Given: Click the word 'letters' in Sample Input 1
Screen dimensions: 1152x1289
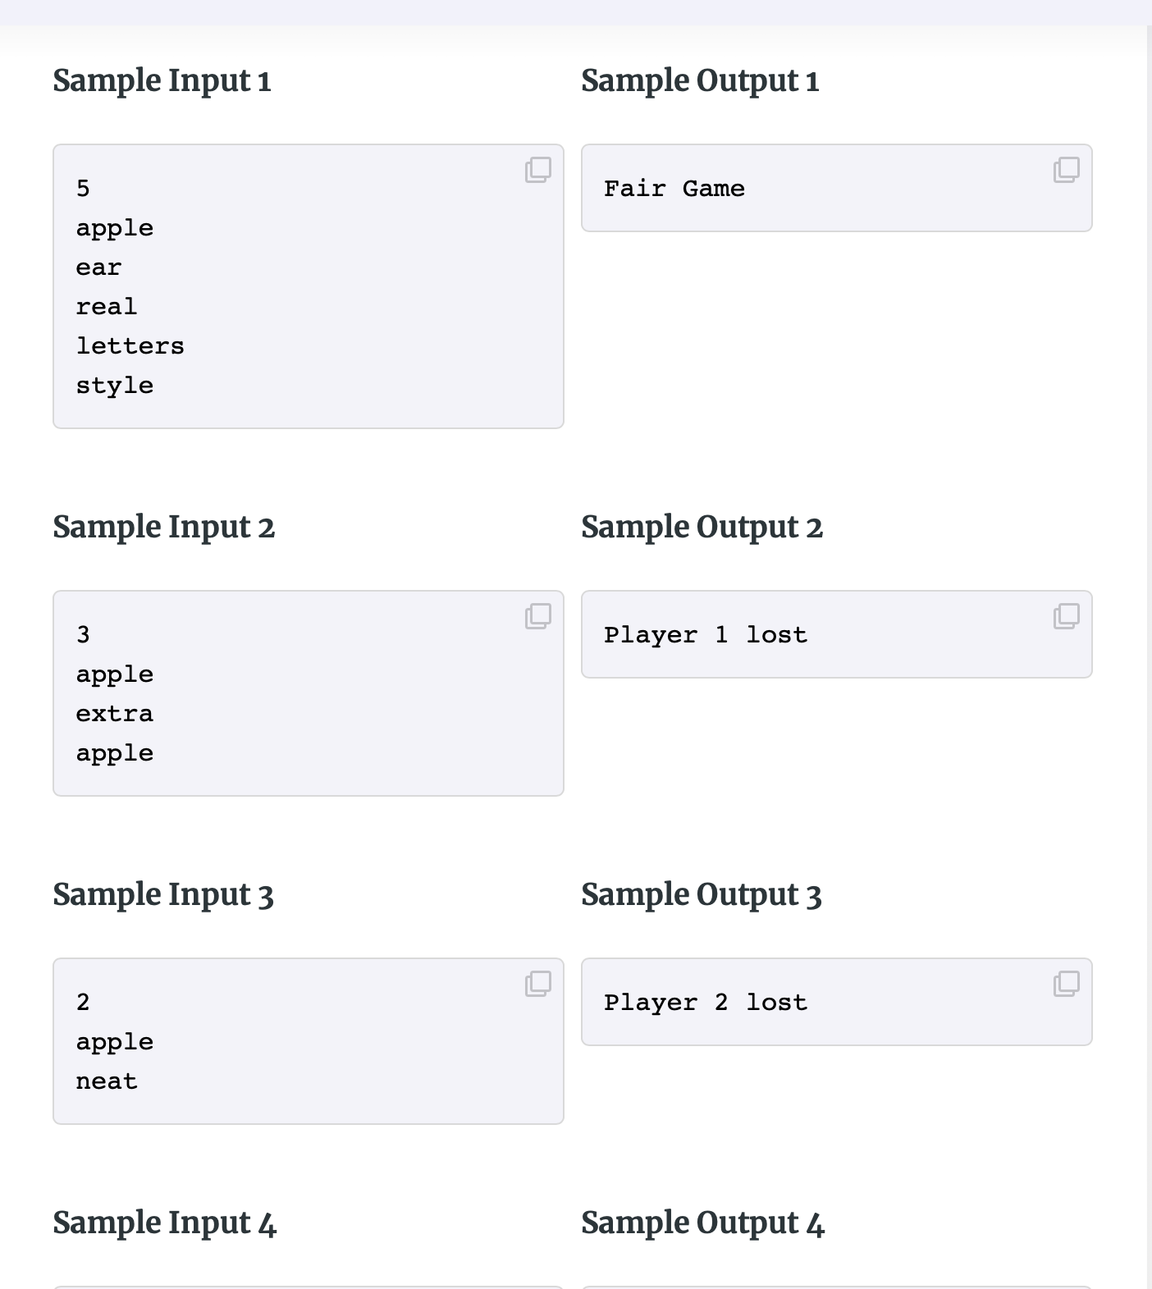Looking at the screenshot, I should [130, 346].
